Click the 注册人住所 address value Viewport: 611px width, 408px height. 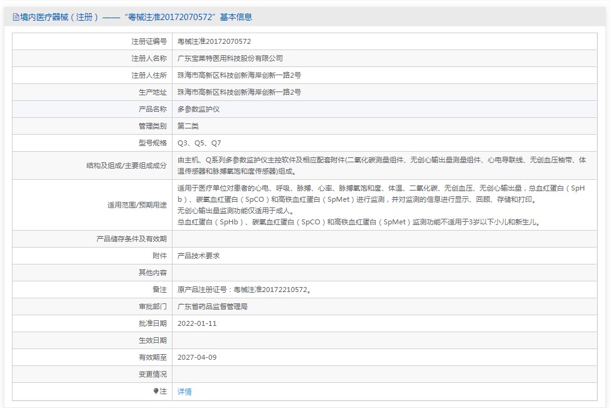[239, 75]
